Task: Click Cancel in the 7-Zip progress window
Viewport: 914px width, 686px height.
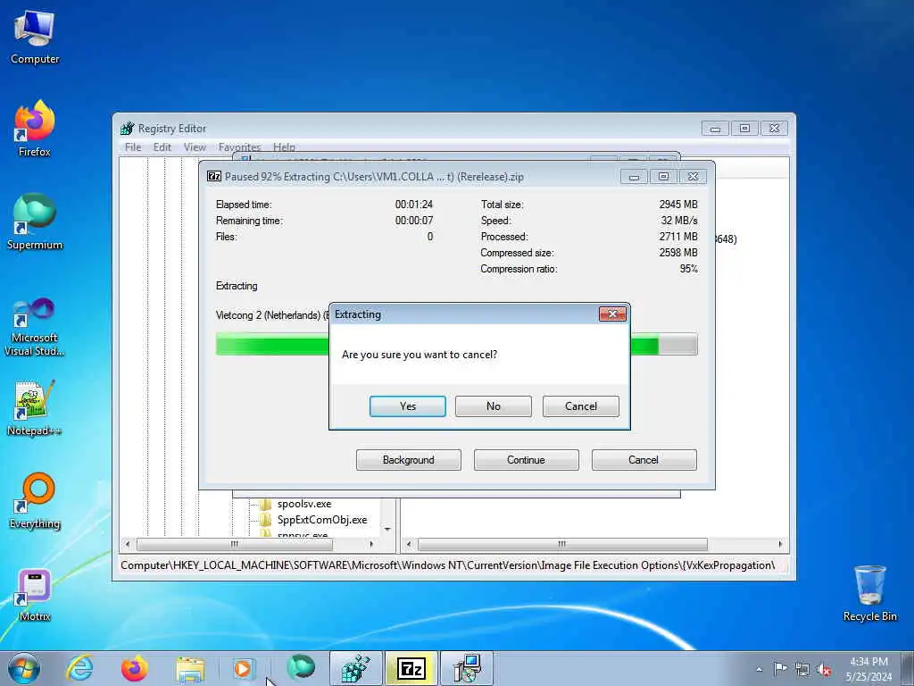Action: [x=644, y=460]
